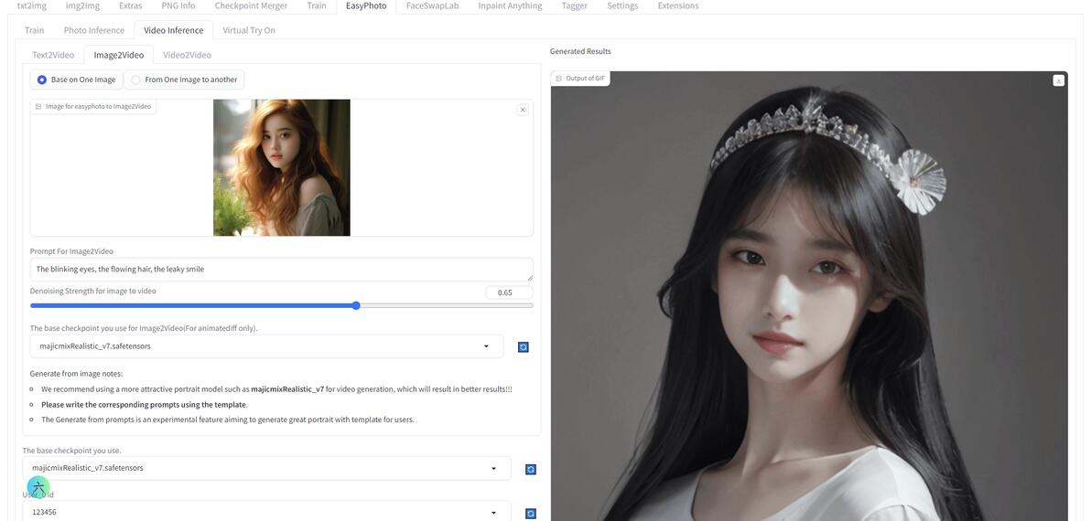Download the generated GIF output

tap(1058, 80)
